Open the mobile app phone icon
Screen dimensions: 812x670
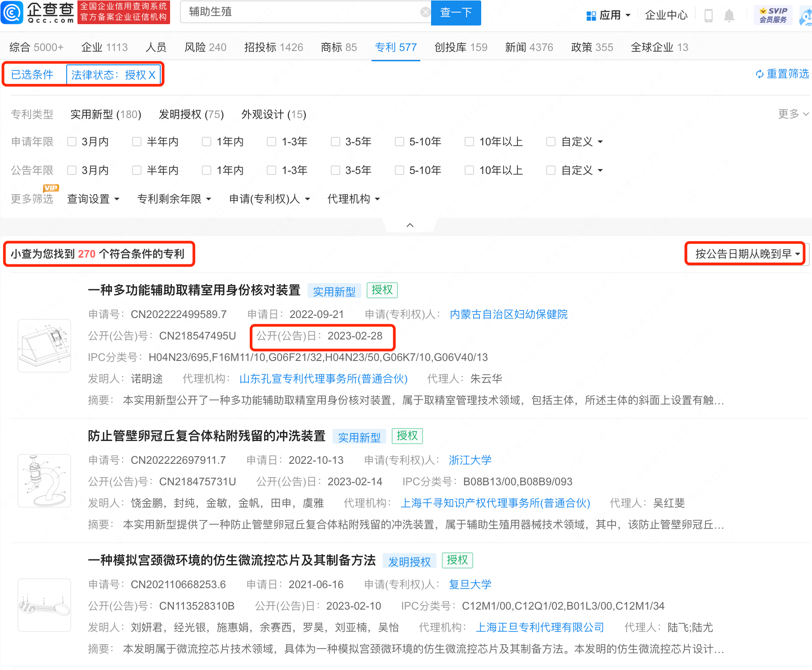tap(709, 16)
